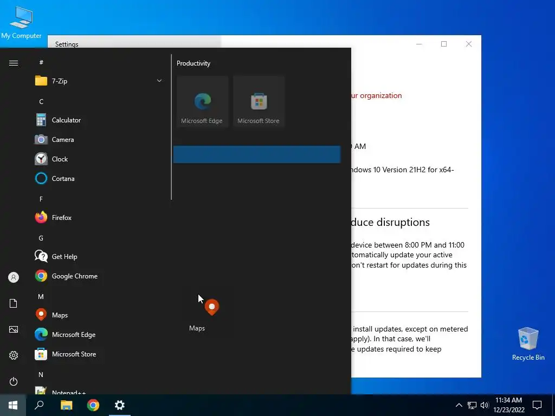The height and width of the screenshot is (416, 555).
Task: Click the blue tile group drop bar
Action: 257,154
